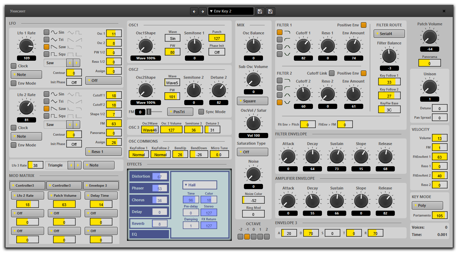Open the Serial4 filter route dropdown
This screenshot has height=254, width=459.
389,34
